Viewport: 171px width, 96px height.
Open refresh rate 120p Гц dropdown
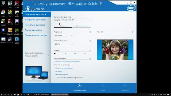click(63, 44)
